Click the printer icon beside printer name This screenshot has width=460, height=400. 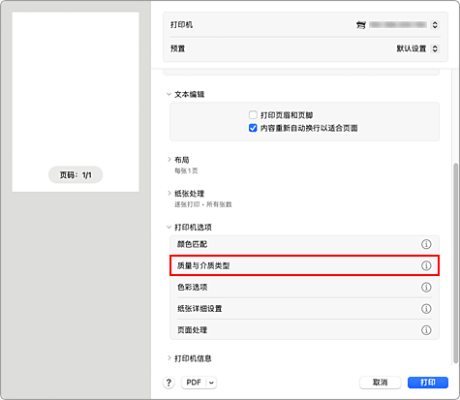point(361,25)
